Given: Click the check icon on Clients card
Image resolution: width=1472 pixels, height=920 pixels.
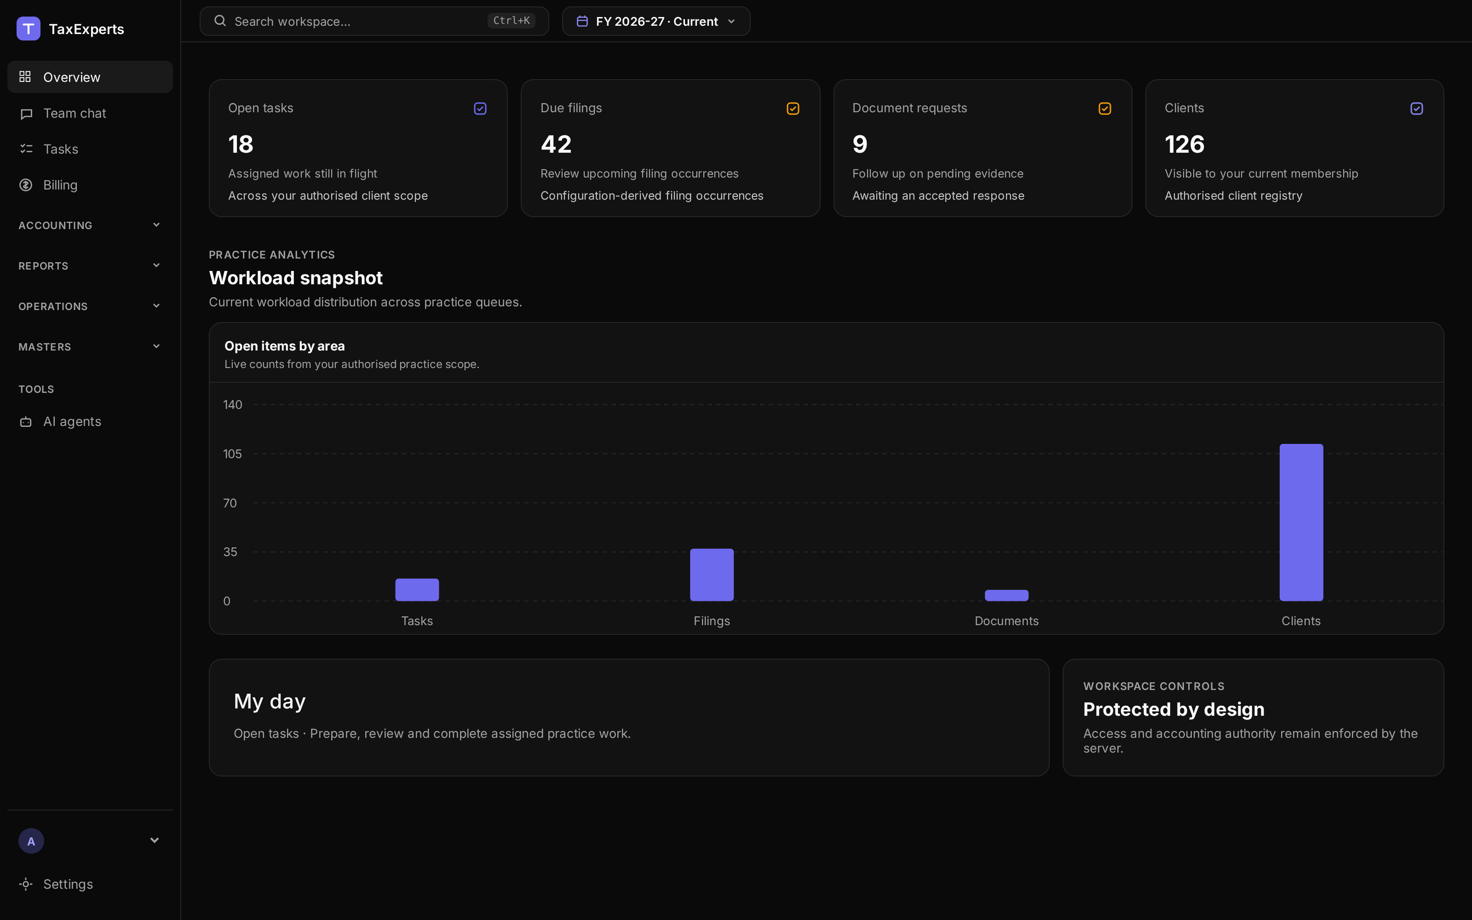Looking at the screenshot, I should [1417, 108].
